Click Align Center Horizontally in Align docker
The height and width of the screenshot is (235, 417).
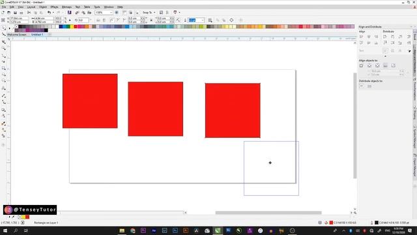click(x=369, y=37)
